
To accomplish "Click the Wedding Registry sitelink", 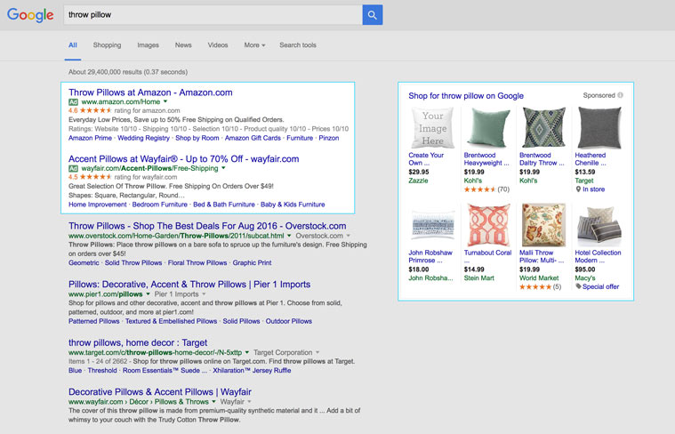I will 144,138.
